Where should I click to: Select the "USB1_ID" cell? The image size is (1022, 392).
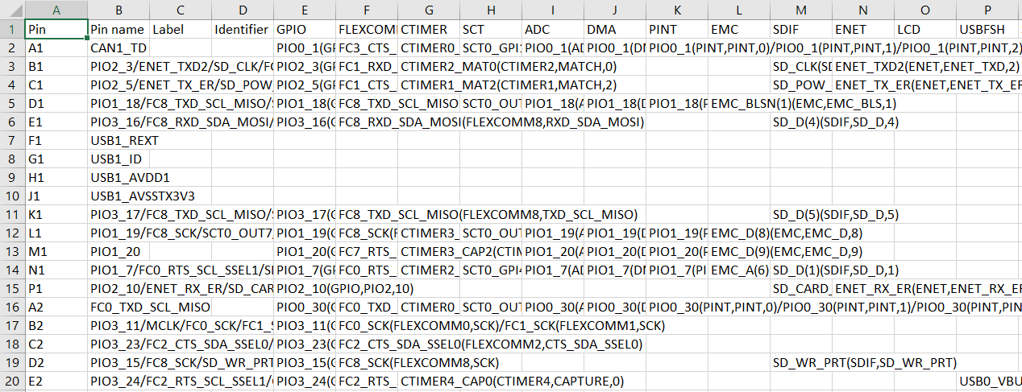[x=118, y=159]
